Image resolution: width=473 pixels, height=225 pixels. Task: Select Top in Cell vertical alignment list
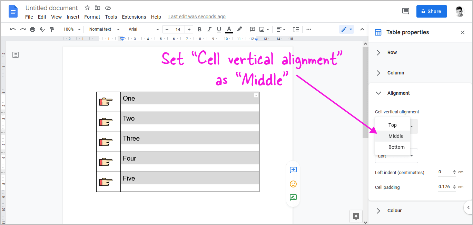pos(392,125)
